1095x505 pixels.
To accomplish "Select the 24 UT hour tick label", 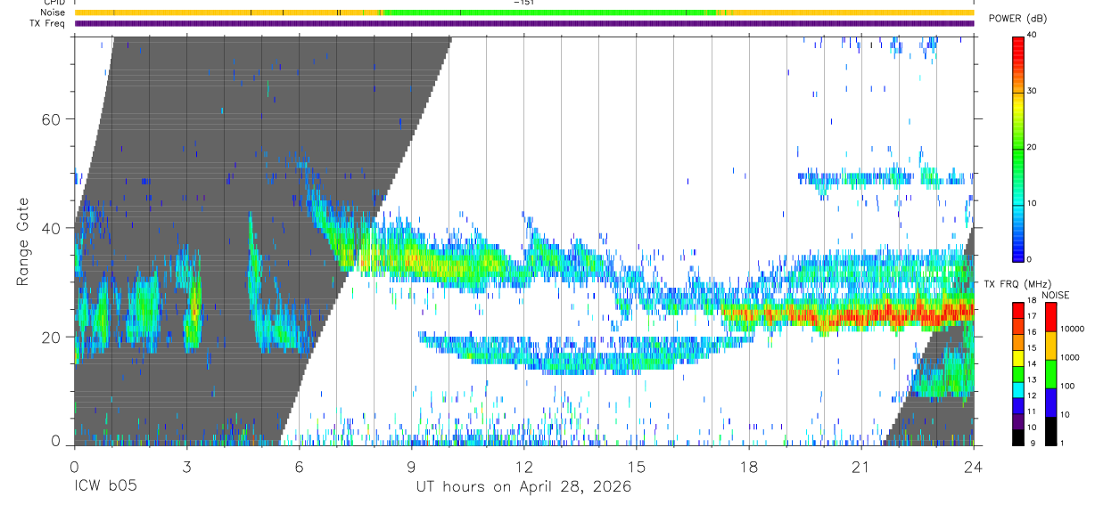I will click(974, 467).
